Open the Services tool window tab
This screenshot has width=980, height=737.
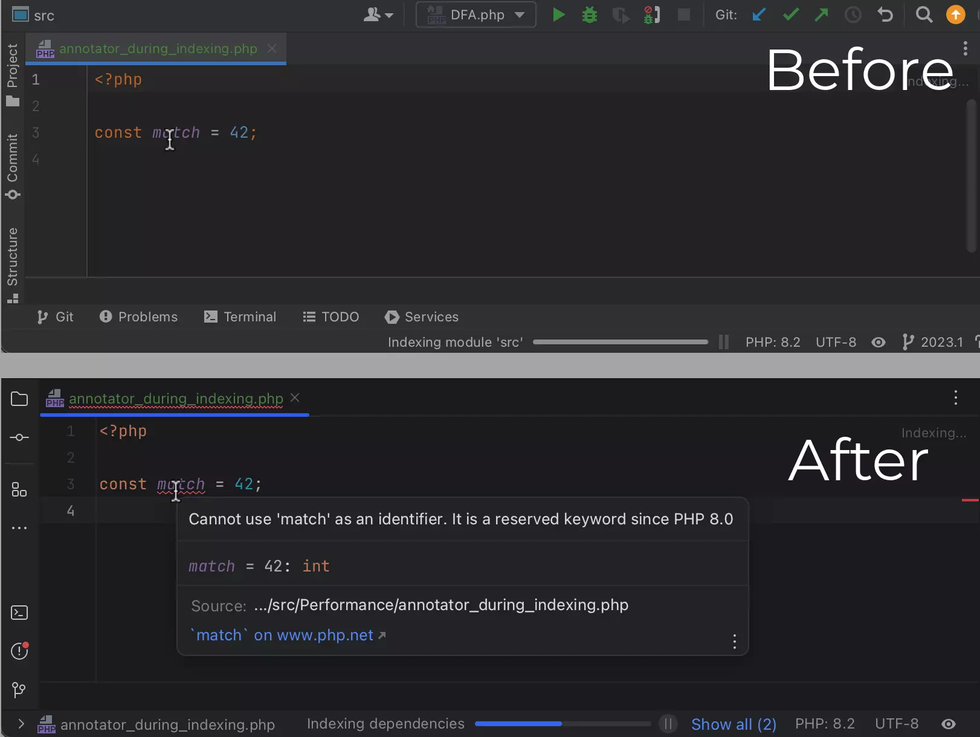421,317
